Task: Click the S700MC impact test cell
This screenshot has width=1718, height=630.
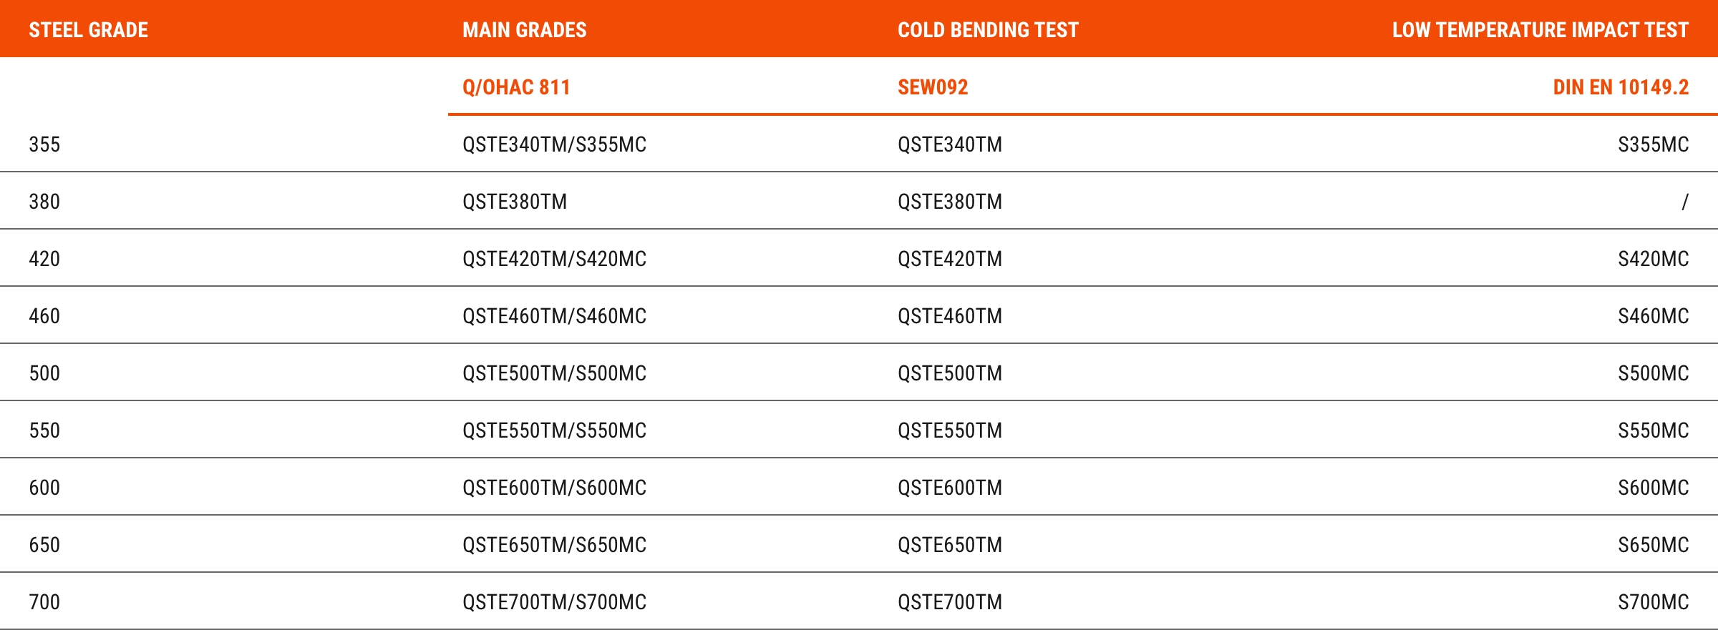Action: 1654,602
